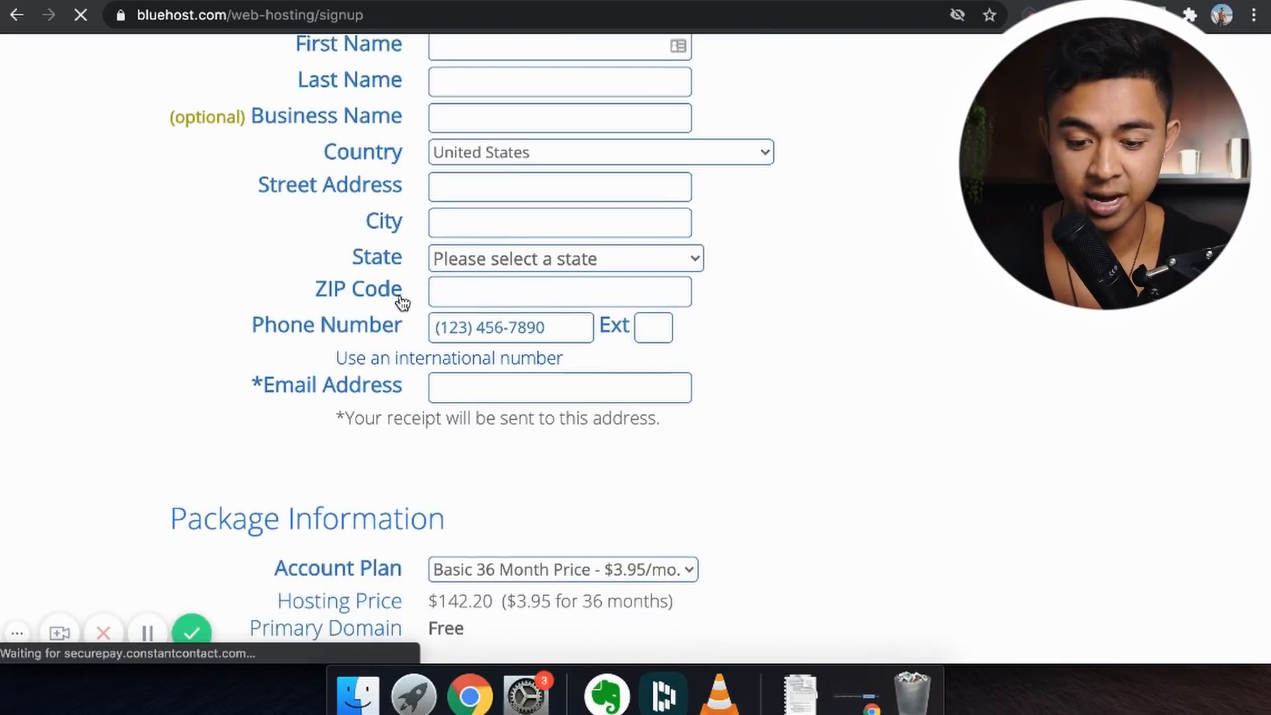This screenshot has width=1271, height=715.
Task: Open the State dropdown 'Please select a state'
Action: coord(566,258)
